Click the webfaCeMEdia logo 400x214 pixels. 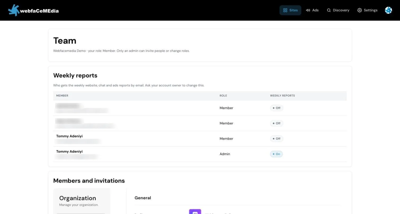(x=33, y=10)
